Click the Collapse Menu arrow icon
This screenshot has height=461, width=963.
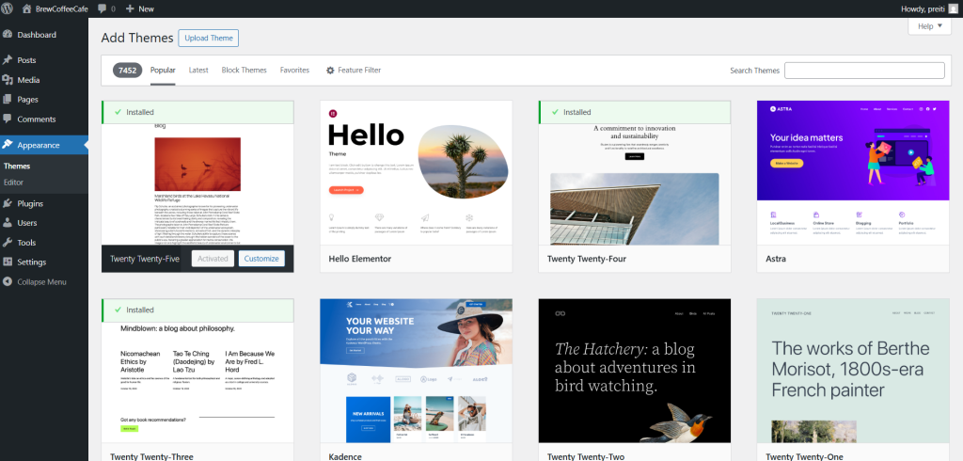click(x=8, y=282)
